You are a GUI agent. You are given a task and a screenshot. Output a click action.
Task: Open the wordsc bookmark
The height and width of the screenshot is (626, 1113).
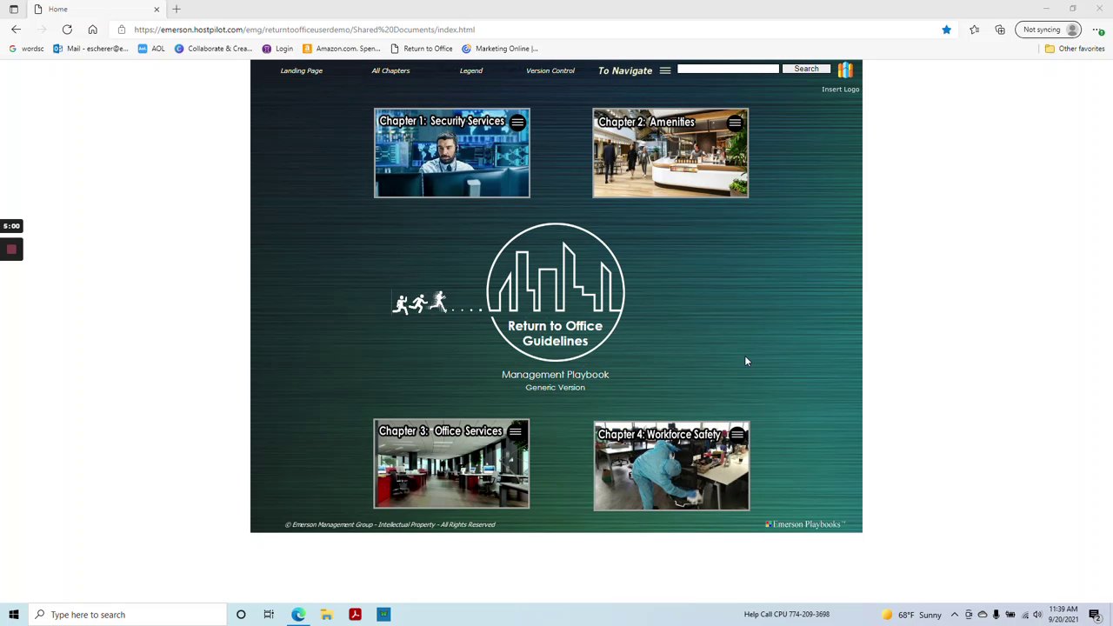(26, 49)
